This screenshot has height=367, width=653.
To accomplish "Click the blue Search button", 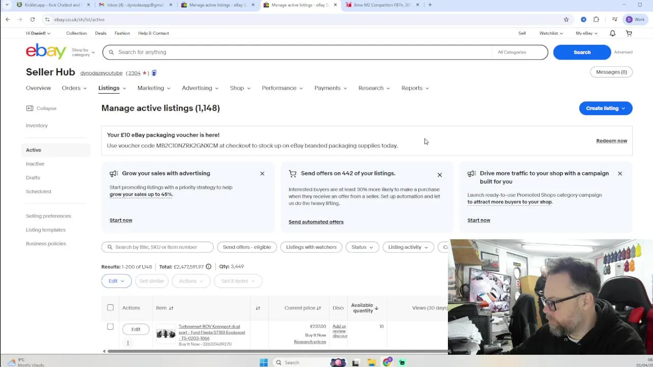I will 582,52.
